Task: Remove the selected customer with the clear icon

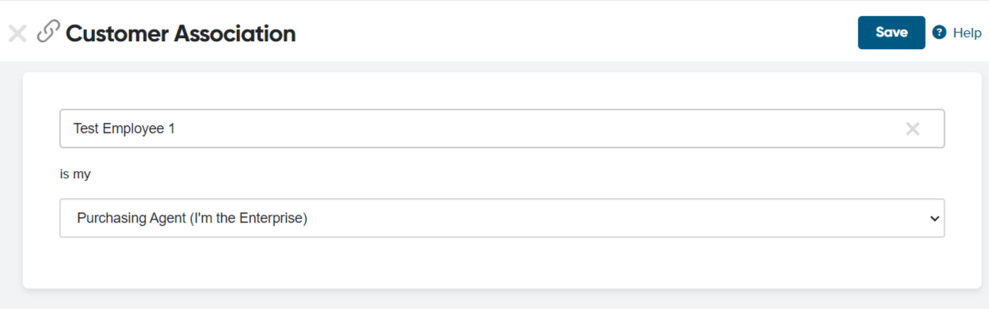Action: pos(912,128)
